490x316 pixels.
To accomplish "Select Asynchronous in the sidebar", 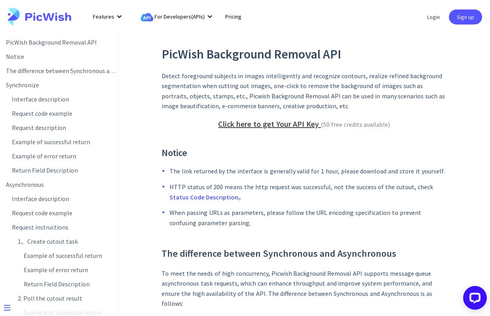I will pos(25,184).
